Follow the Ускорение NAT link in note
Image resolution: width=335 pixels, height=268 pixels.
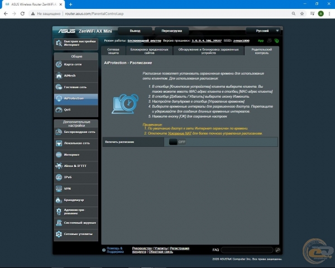(x=180, y=133)
